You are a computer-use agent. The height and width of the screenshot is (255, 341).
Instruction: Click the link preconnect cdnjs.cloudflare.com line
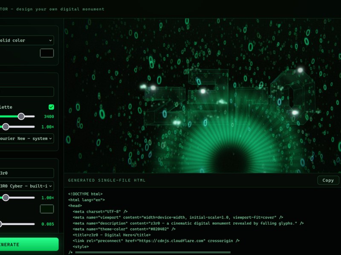click(156, 241)
